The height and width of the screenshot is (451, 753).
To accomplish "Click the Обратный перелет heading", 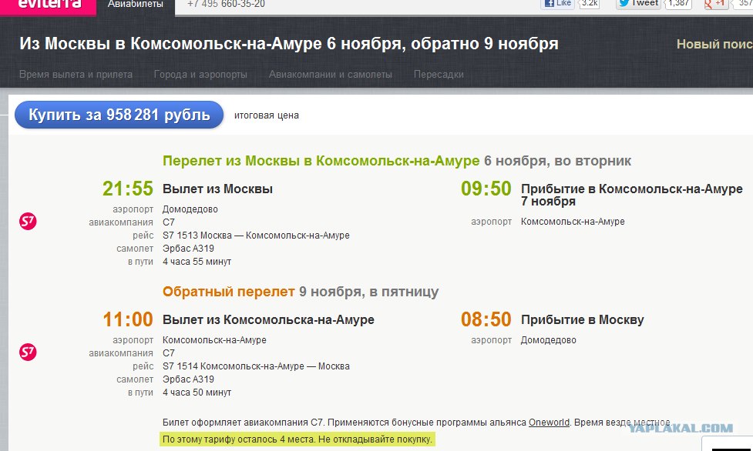I will (x=229, y=292).
